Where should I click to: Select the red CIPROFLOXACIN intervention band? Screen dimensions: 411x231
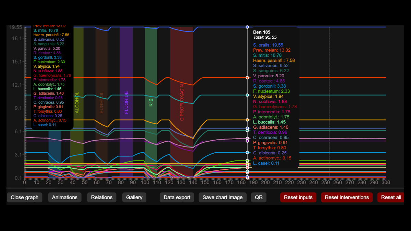182,103
